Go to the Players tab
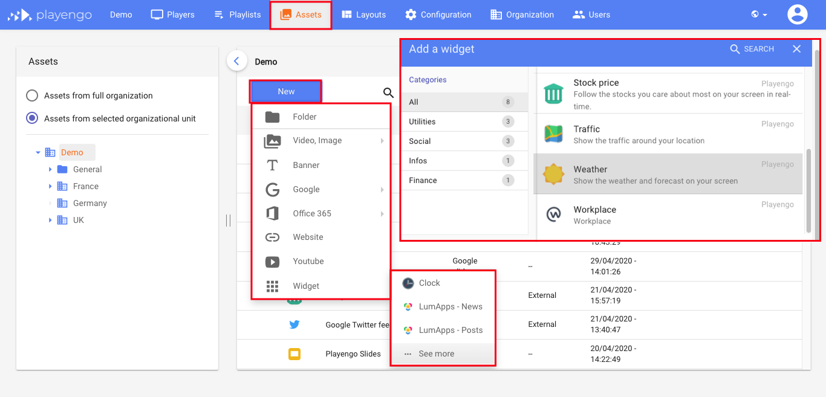The height and width of the screenshot is (397, 826). (173, 15)
